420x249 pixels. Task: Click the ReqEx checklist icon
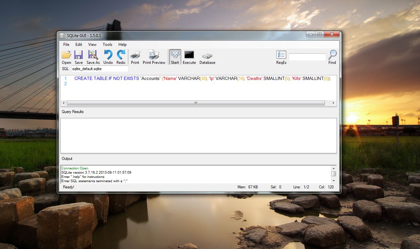(281, 55)
